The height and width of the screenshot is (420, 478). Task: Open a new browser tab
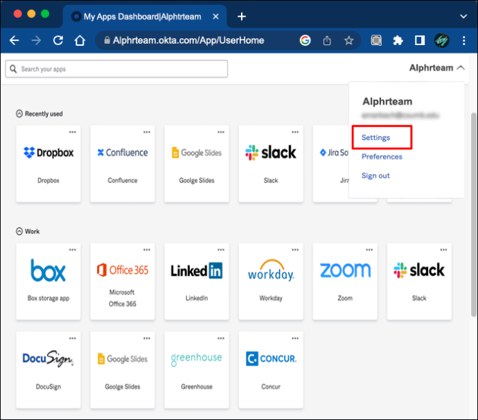[x=242, y=17]
